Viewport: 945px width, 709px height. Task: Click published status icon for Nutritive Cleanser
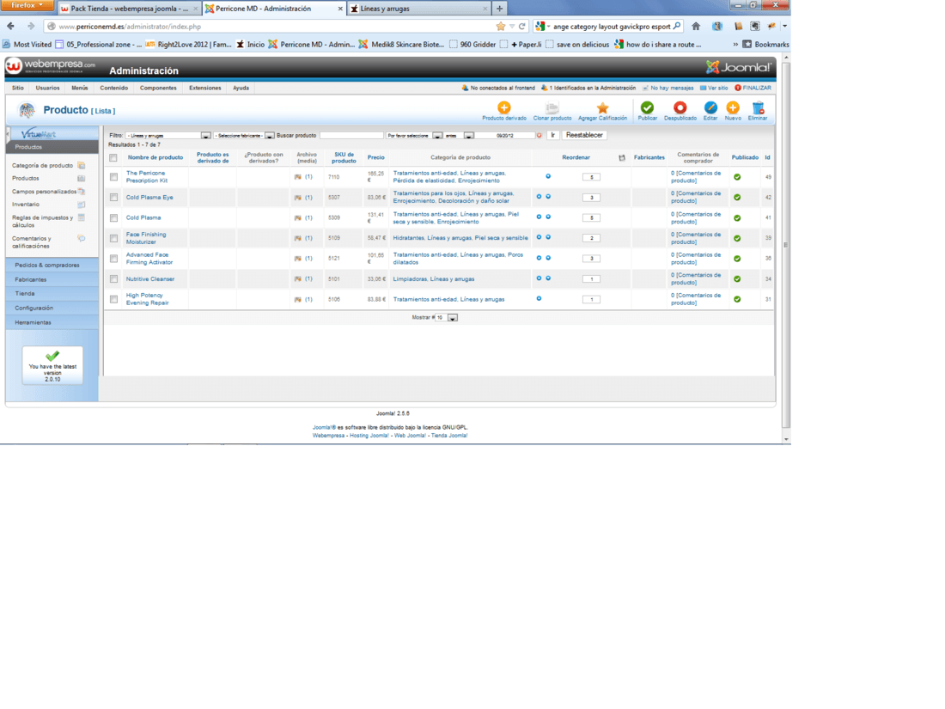[737, 279]
